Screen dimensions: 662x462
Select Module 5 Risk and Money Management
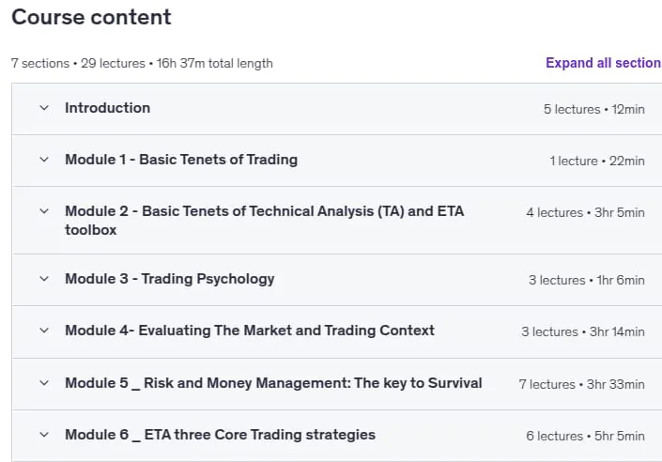(x=273, y=383)
